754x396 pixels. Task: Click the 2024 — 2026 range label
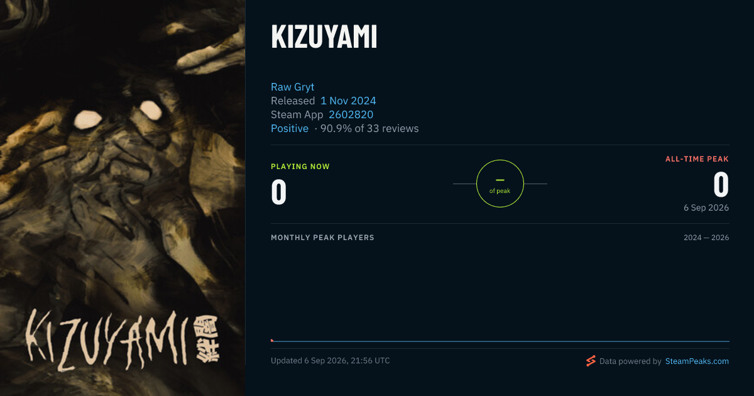click(707, 238)
